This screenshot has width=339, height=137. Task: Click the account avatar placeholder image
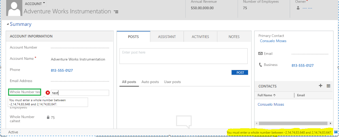click(x=14, y=8)
